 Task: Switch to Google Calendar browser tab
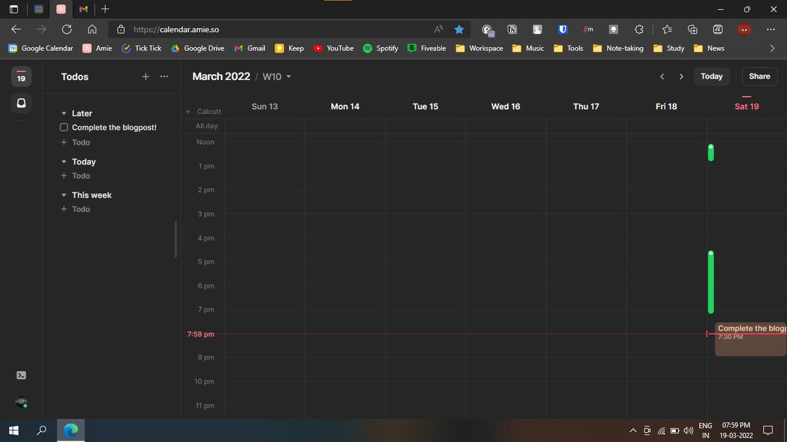(39, 9)
